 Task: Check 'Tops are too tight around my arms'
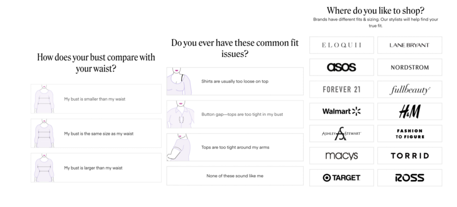coord(235,147)
